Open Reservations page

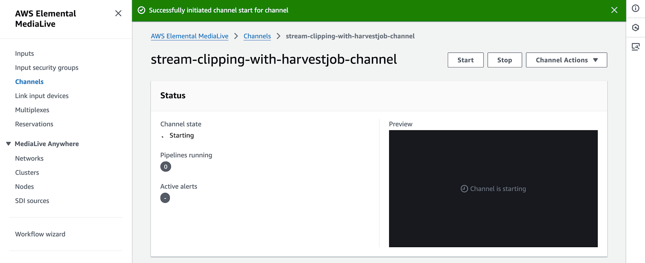click(34, 124)
